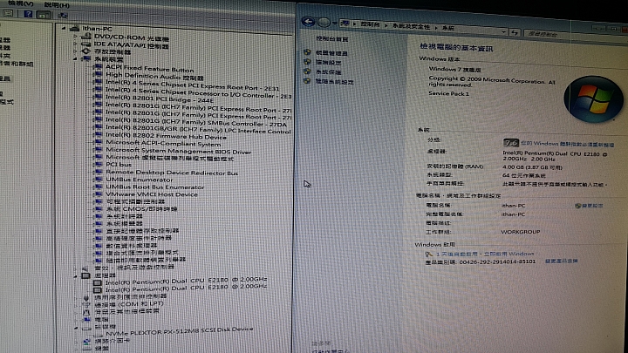Click 控制台 breadcrumb in address bar
The image size is (628, 353).
[x=370, y=24]
